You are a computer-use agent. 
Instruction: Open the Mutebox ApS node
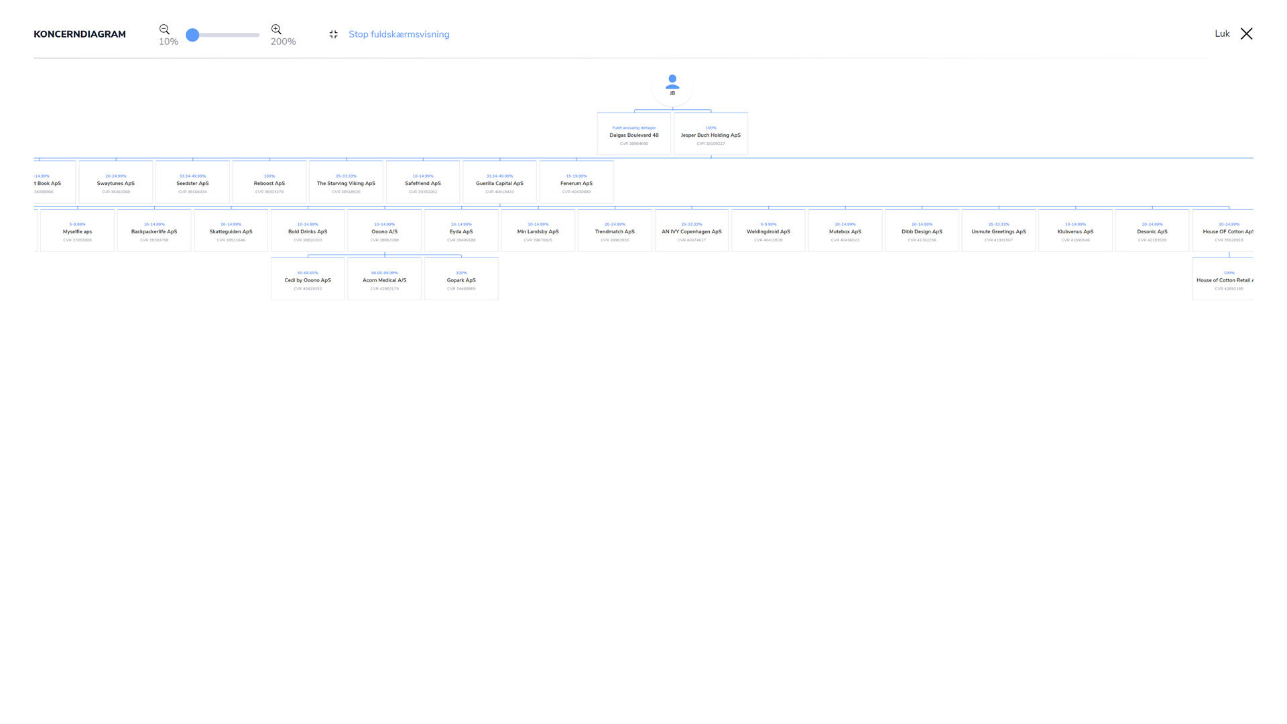click(x=845, y=231)
